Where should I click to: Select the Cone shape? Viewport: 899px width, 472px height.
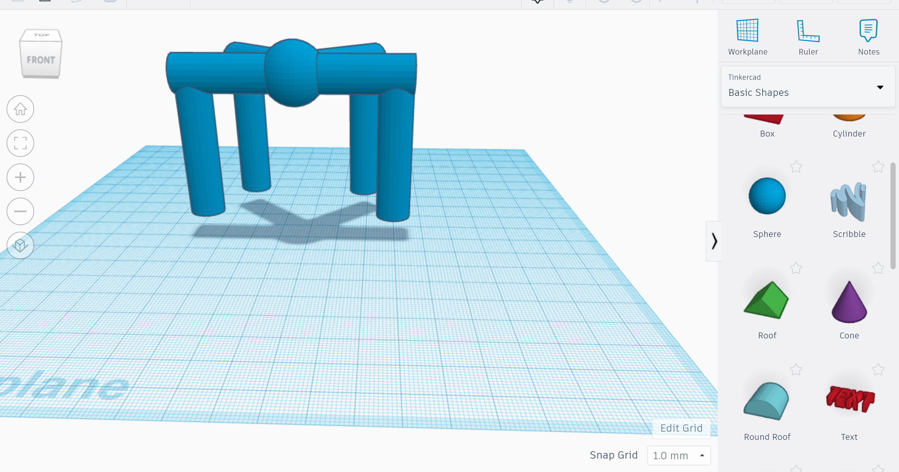[x=849, y=302]
